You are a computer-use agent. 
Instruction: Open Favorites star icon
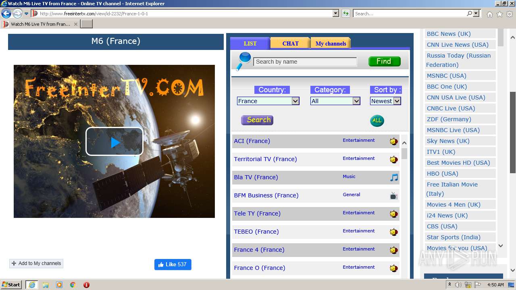(x=499, y=14)
